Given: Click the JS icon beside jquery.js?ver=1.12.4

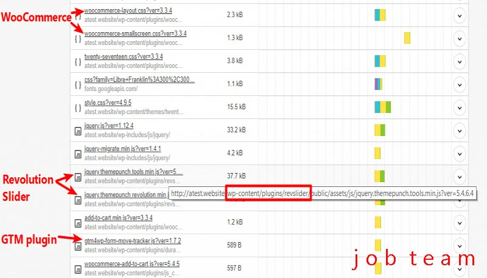Looking at the screenshot, I should 77,131.
